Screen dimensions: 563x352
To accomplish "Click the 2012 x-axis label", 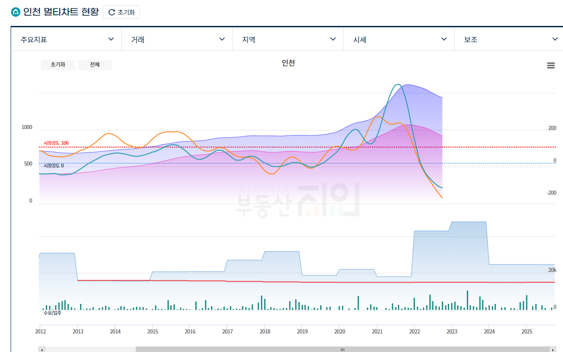I will coord(40,332).
